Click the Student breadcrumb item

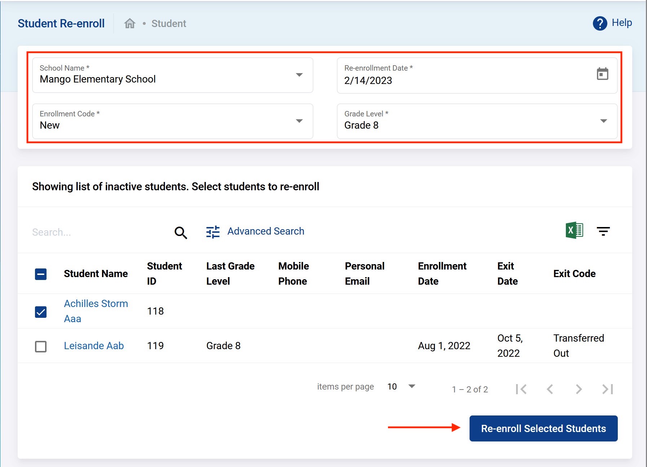(x=168, y=24)
